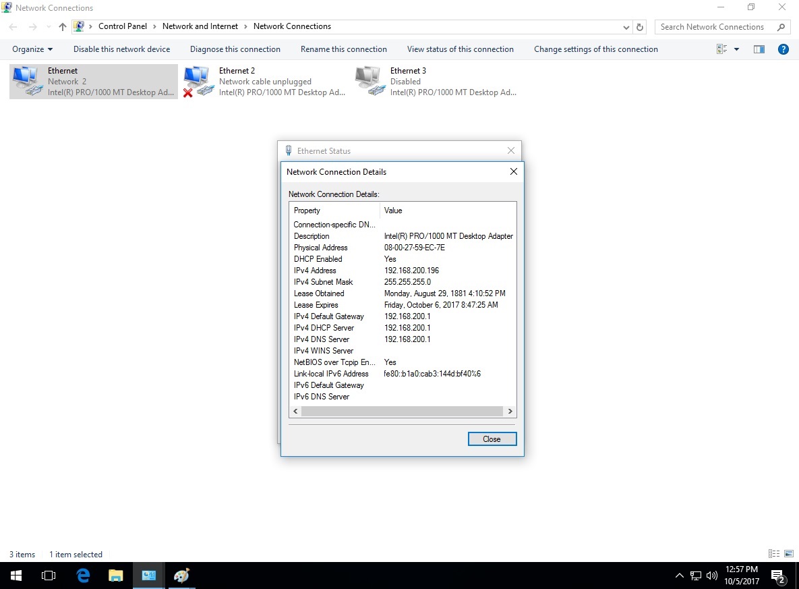Select the Ethernet 2 unplugged adapter

pyautogui.click(x=265, y=82)
